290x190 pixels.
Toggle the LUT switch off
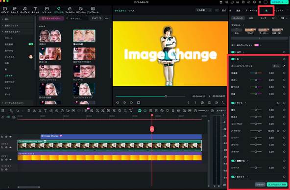233,52
